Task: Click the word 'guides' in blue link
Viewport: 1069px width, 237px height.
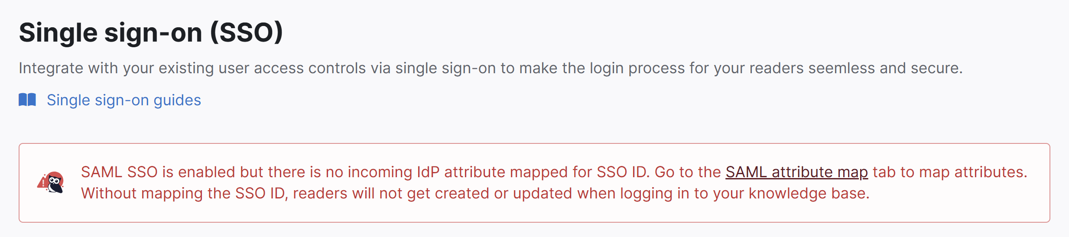Action: pyautogui.click(x=177, y=100)
